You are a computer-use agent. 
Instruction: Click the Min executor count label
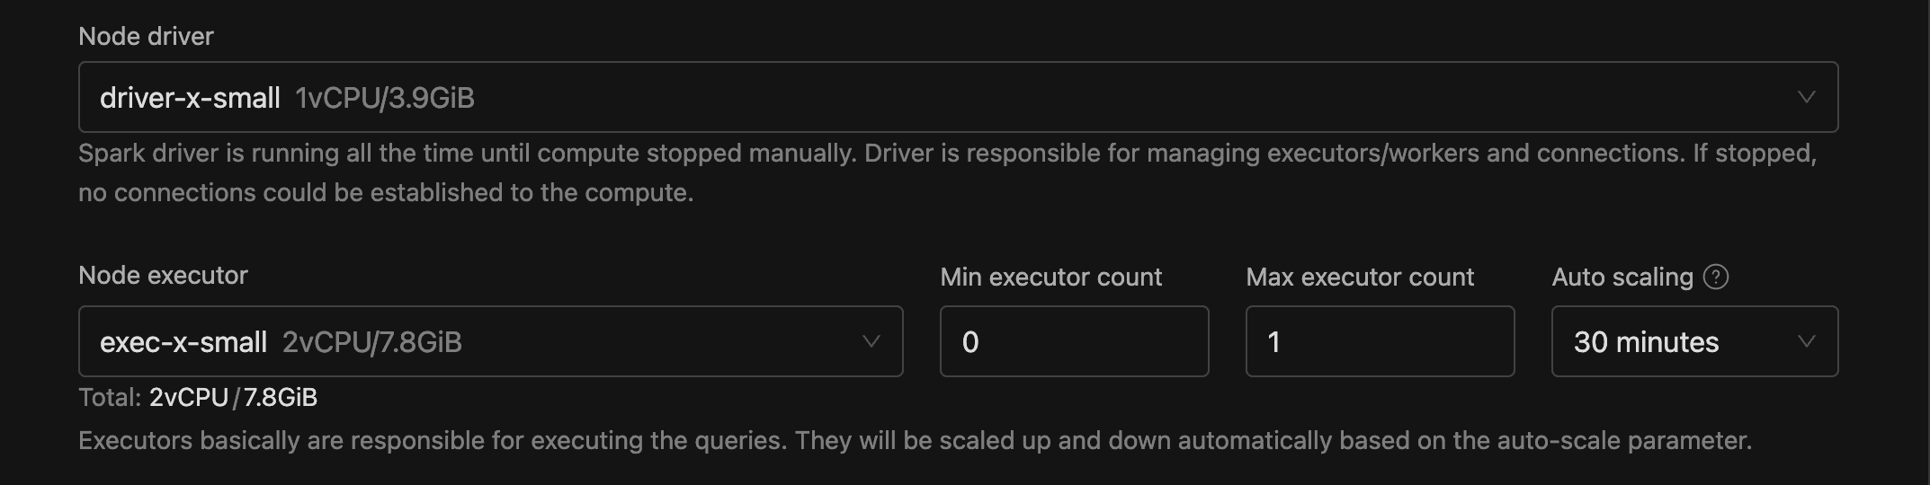point(1050,277)
